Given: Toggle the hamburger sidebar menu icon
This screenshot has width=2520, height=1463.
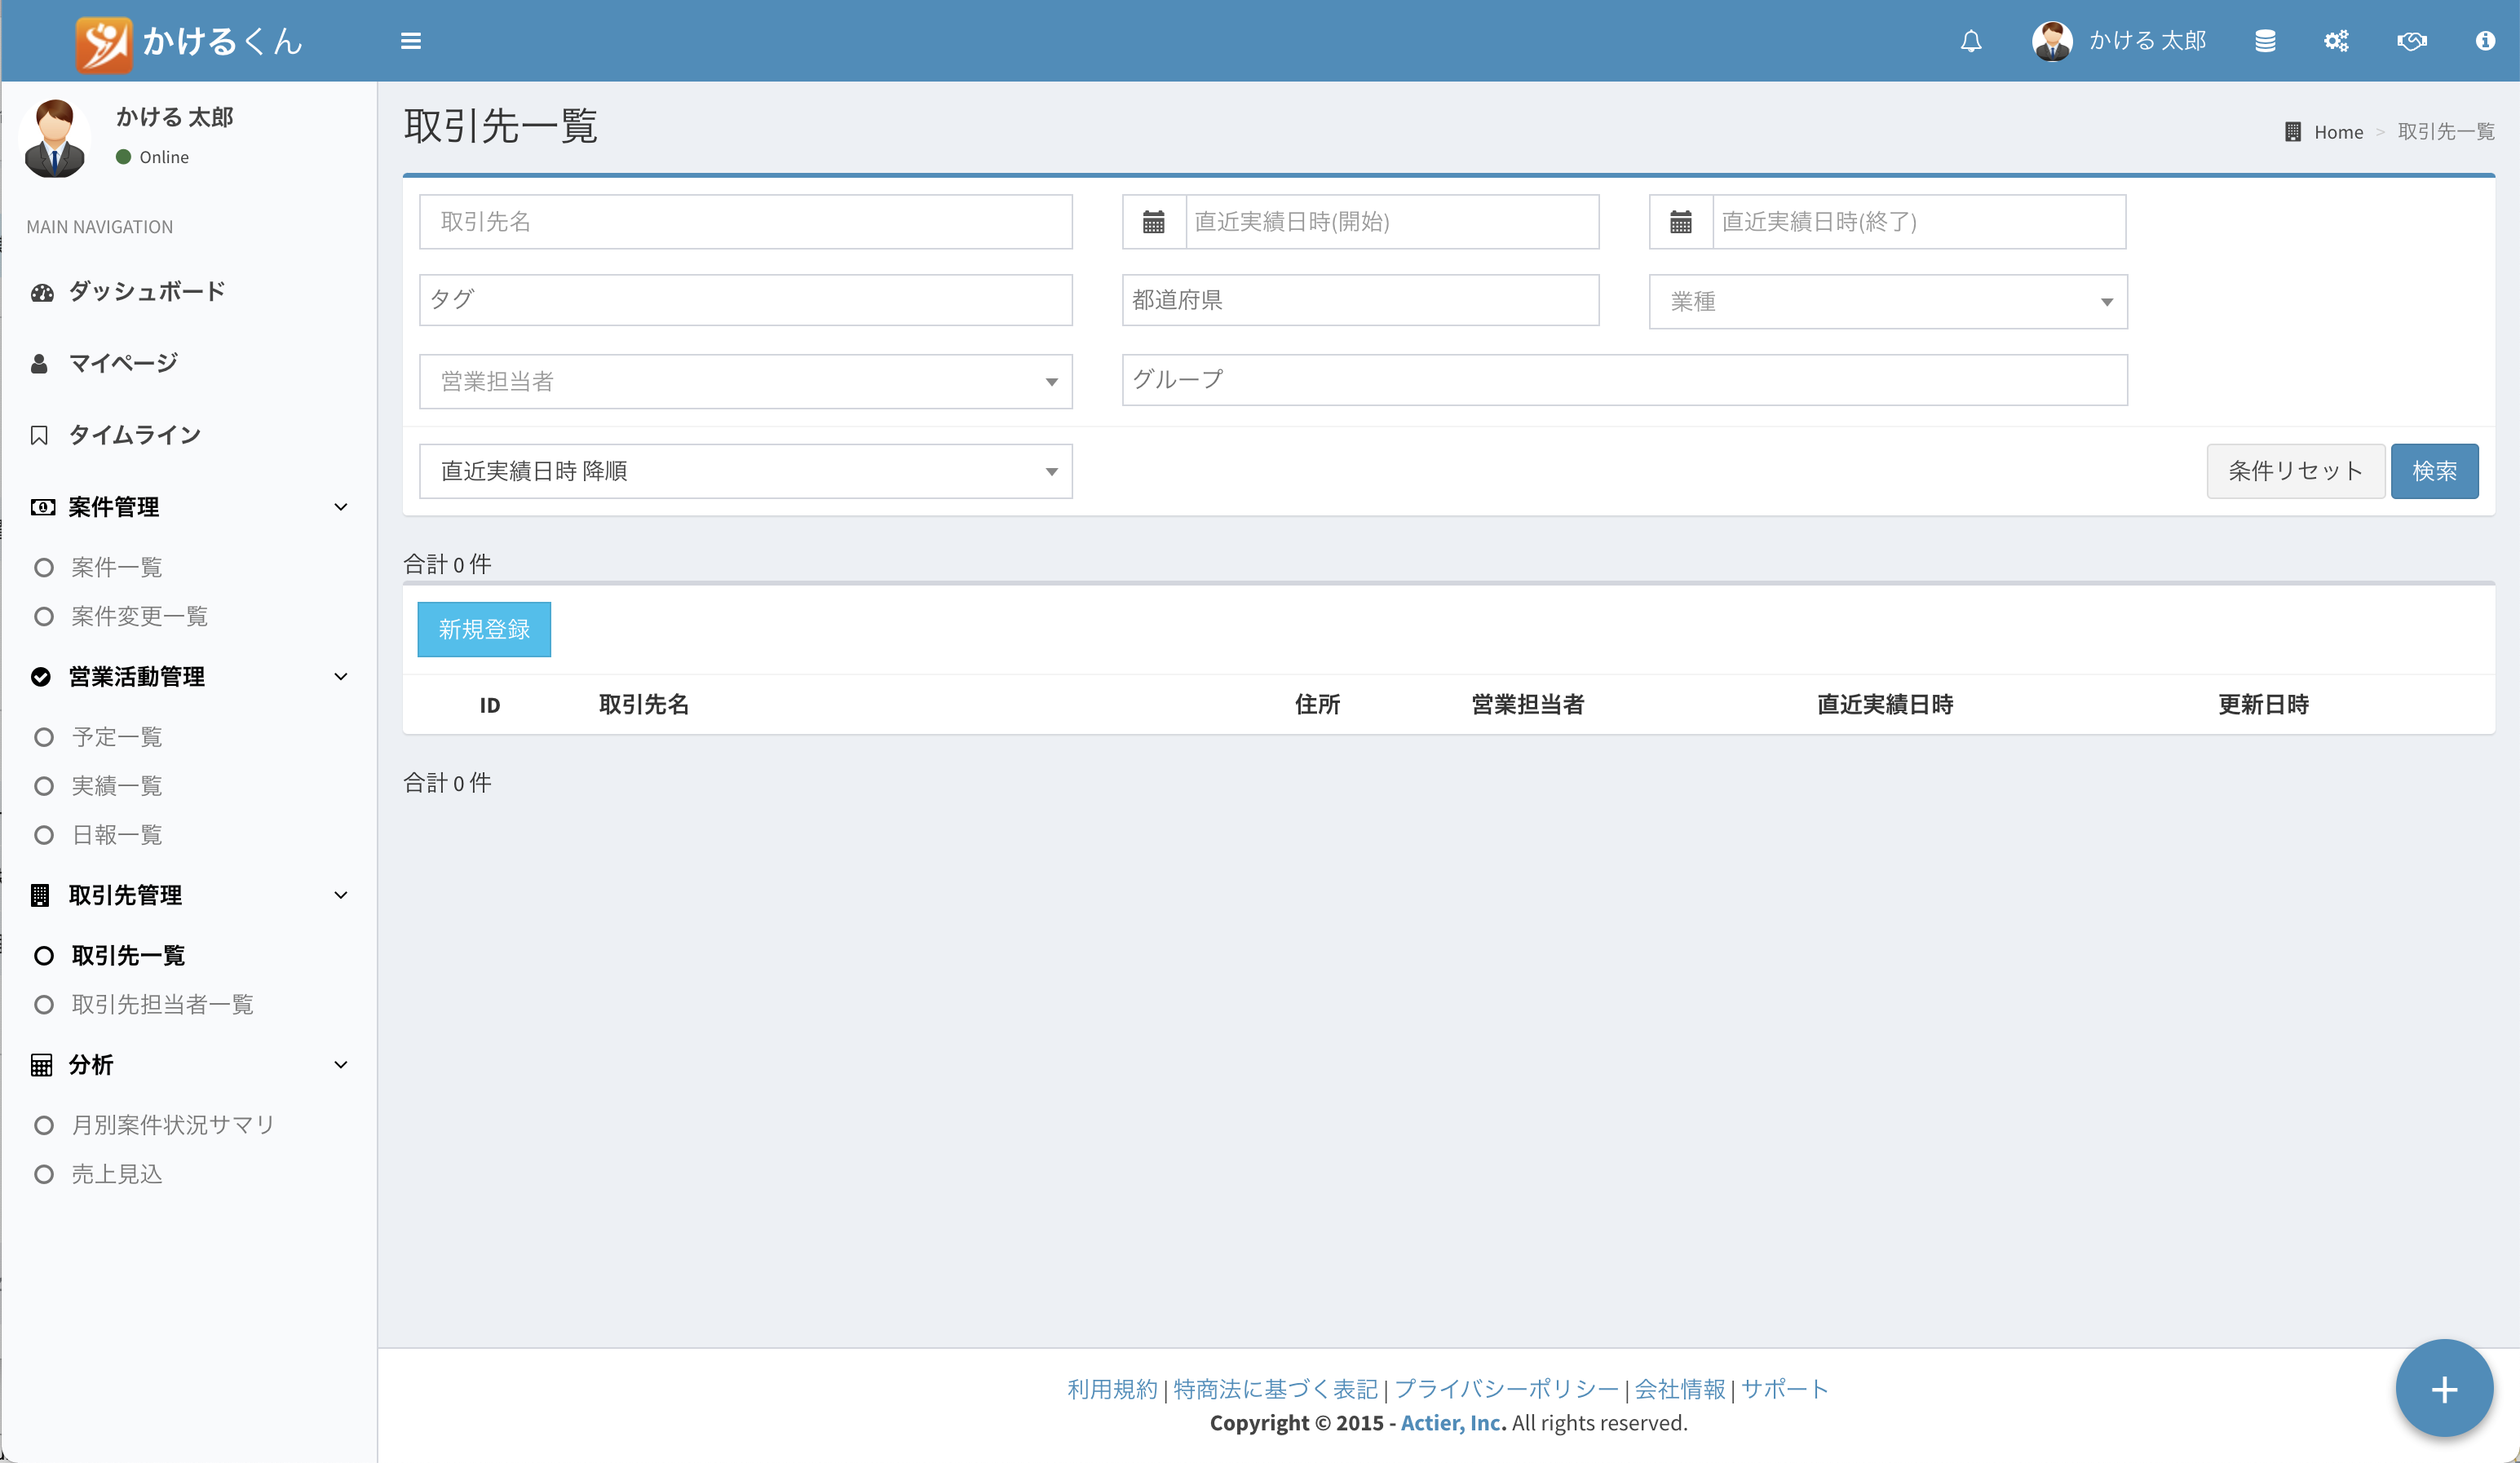Looking at the screenshot, I should [411, 41].
